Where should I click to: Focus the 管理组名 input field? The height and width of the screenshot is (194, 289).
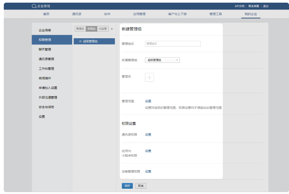173,44
